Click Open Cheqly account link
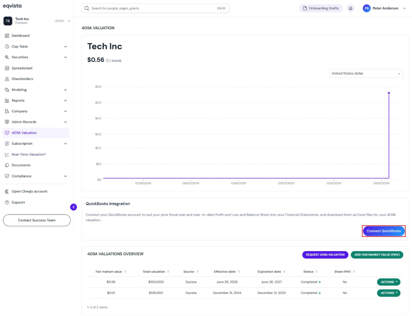Screen dimensions: 412x316 [x=29, y=192]
